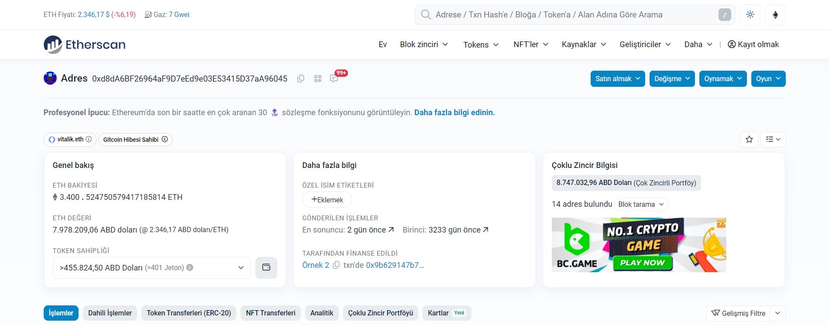Click the BC.GAME crypto game banner
Screen dimensions: 832x332
click(639, 245)
